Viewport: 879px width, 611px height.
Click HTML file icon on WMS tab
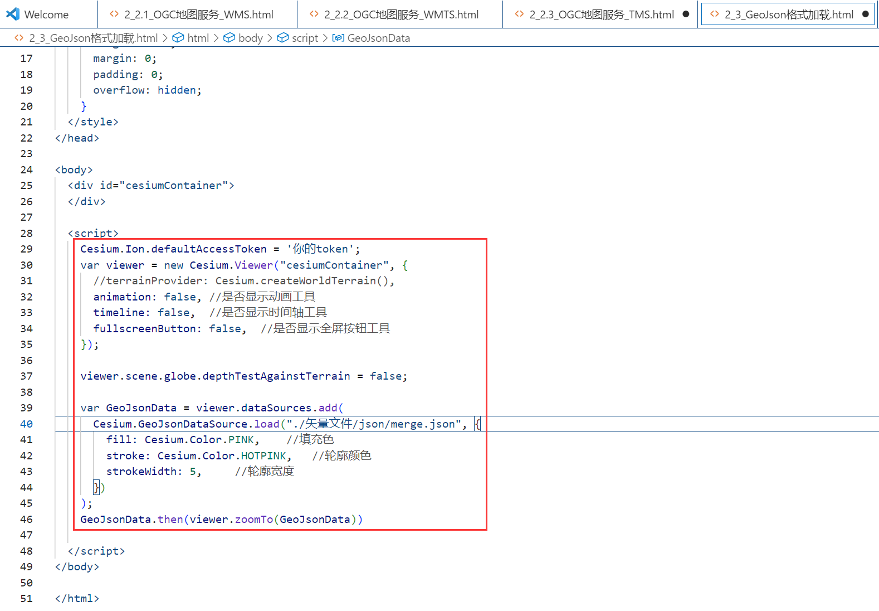pos(114,14)
